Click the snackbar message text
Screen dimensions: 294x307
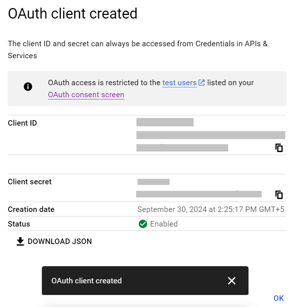[87, 281]
